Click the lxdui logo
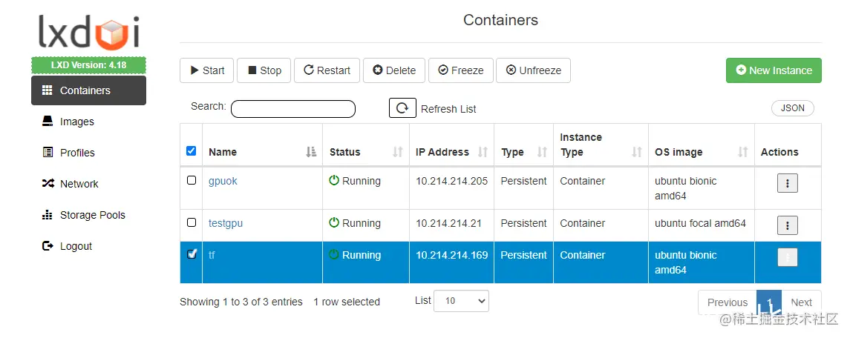The image size is (850, 338). tap(88, 33)
